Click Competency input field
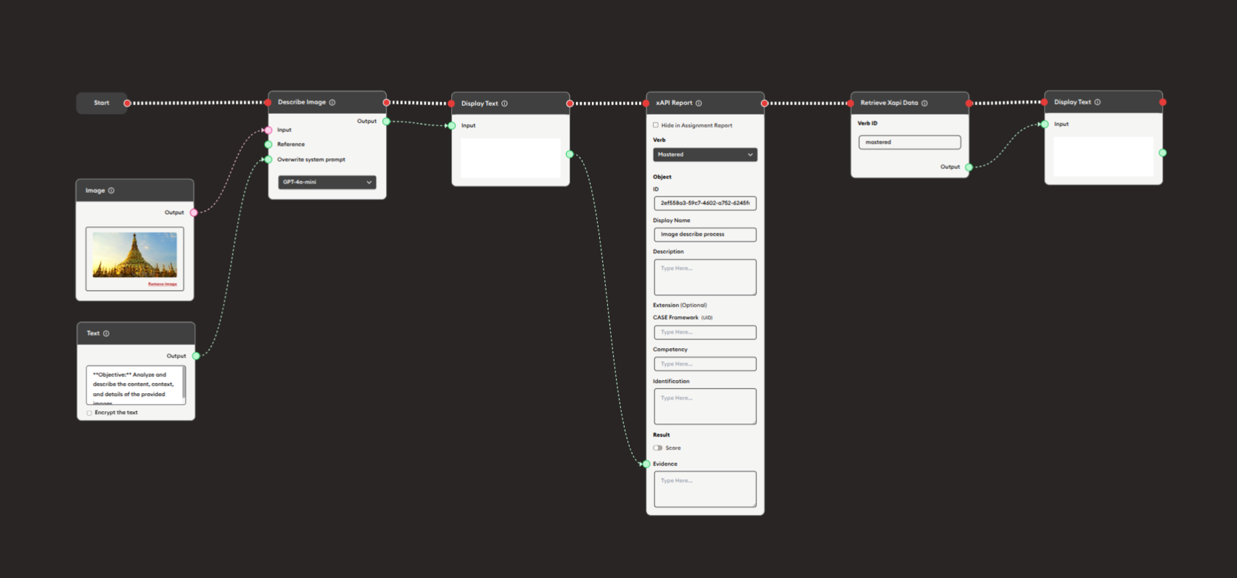1237x578 pixels. (705, 364)
